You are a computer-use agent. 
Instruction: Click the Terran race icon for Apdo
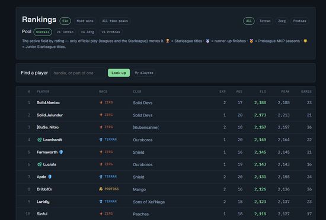click(101, 177)
